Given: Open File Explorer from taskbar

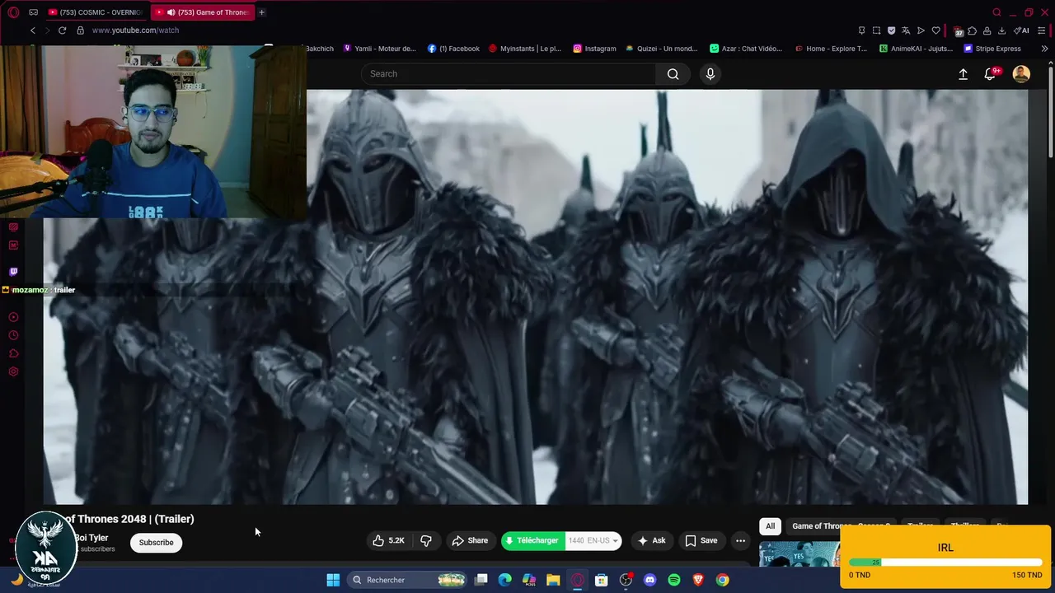Looking at the screenshot, I should point(553,580).
